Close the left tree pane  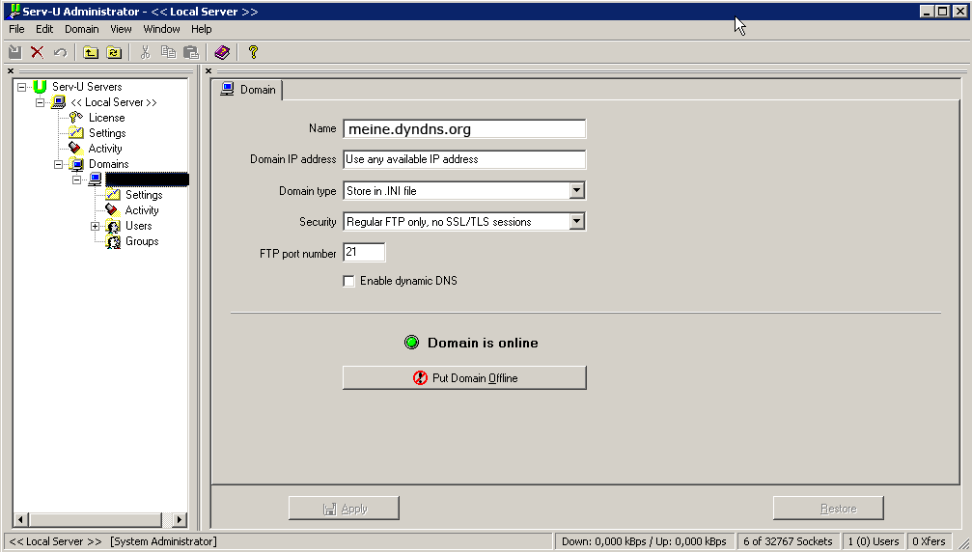click(11, 71)
